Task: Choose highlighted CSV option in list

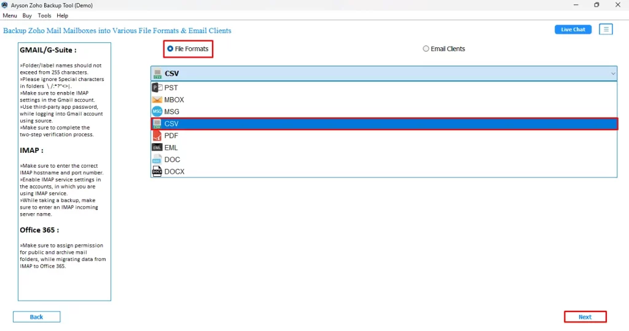Action: pos(384,123)
